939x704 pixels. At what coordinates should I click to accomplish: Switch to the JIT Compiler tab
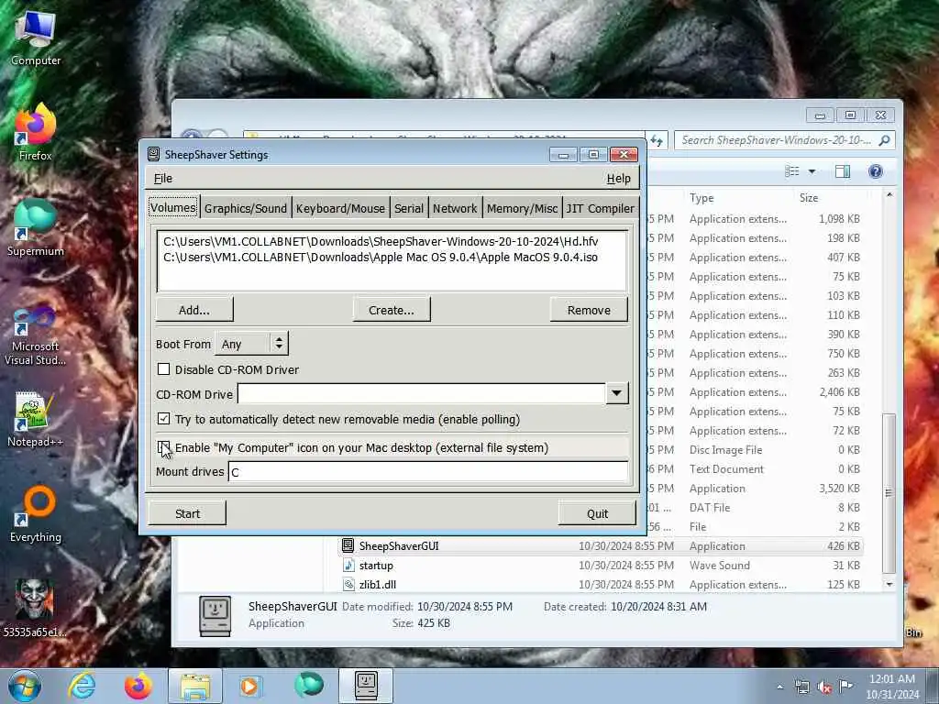600,208
